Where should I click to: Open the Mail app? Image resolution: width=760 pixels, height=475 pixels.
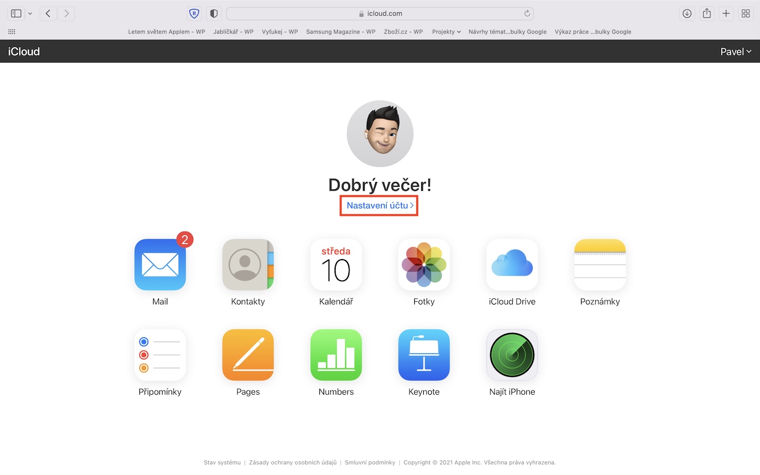click(160, 264)
